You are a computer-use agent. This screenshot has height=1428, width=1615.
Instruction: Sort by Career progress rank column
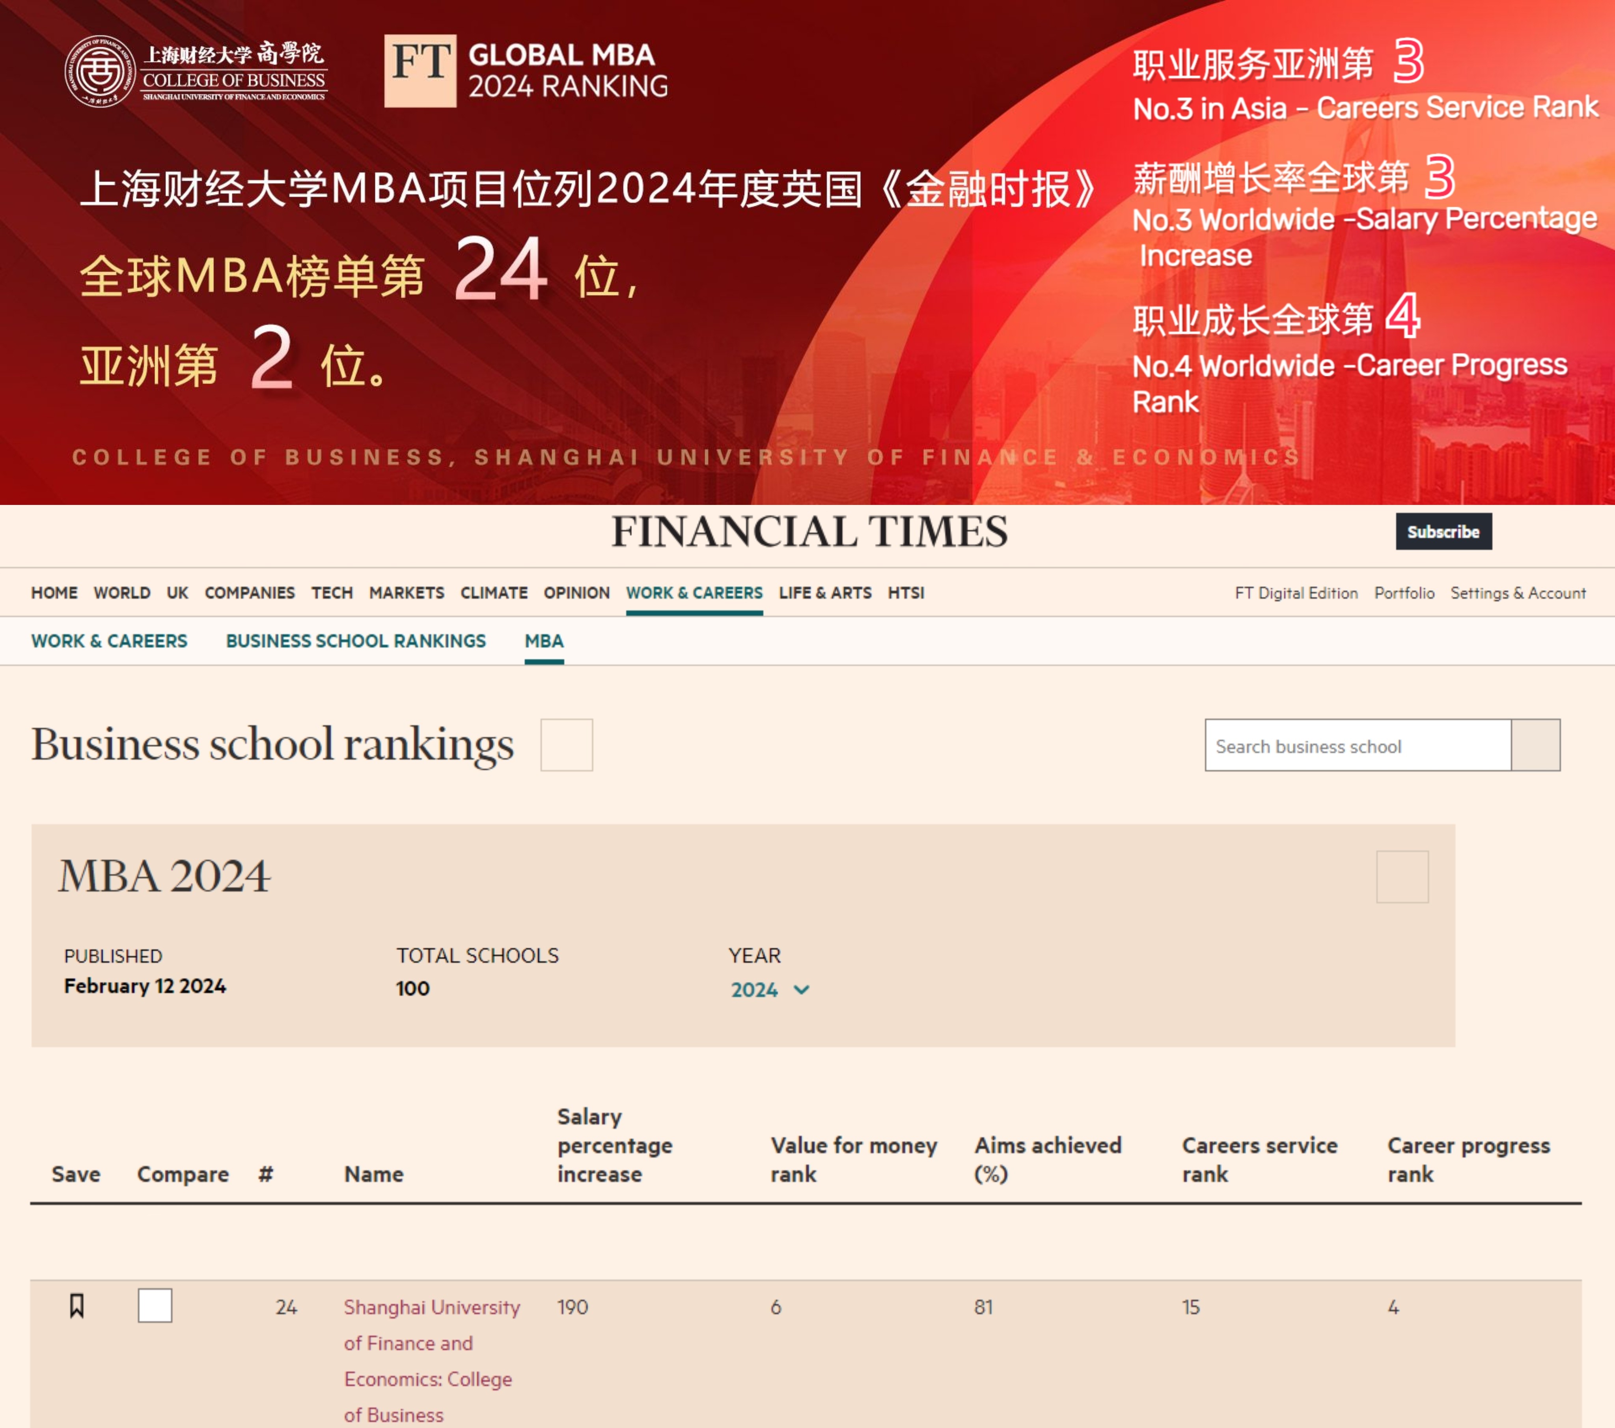[x=1469, y=1159]
